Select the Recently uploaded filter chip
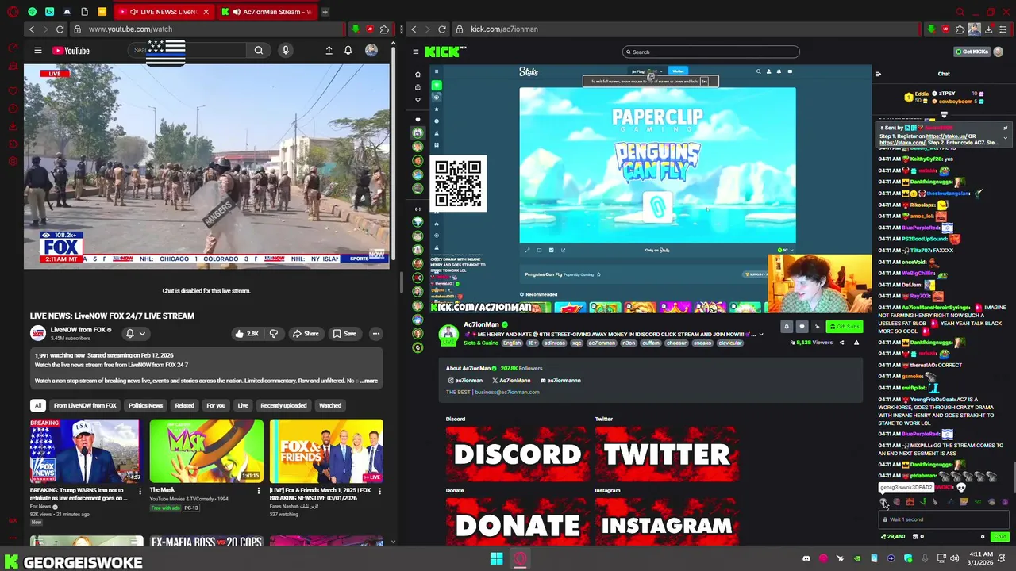The height and width of the screenshot is (571, 1016). click(x=283, y=405)
